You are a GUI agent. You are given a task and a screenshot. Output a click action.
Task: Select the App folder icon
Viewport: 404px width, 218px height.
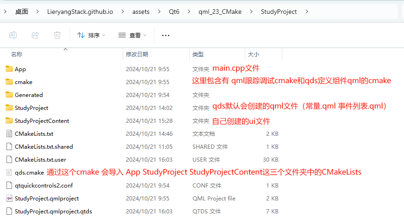tap(9, 69)
